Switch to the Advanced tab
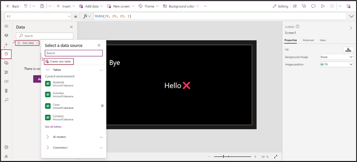The image size is (357, 162). click(x=308, y=40)
